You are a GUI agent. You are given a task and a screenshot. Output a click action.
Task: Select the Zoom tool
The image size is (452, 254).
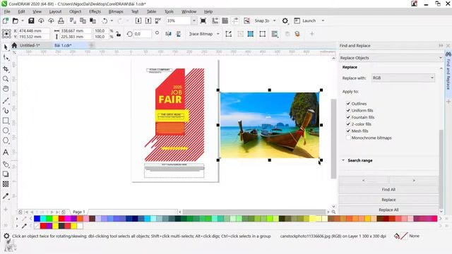coord(6,78)
